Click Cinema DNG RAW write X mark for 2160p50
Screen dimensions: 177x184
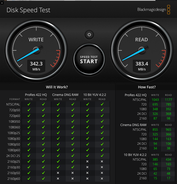58,173
